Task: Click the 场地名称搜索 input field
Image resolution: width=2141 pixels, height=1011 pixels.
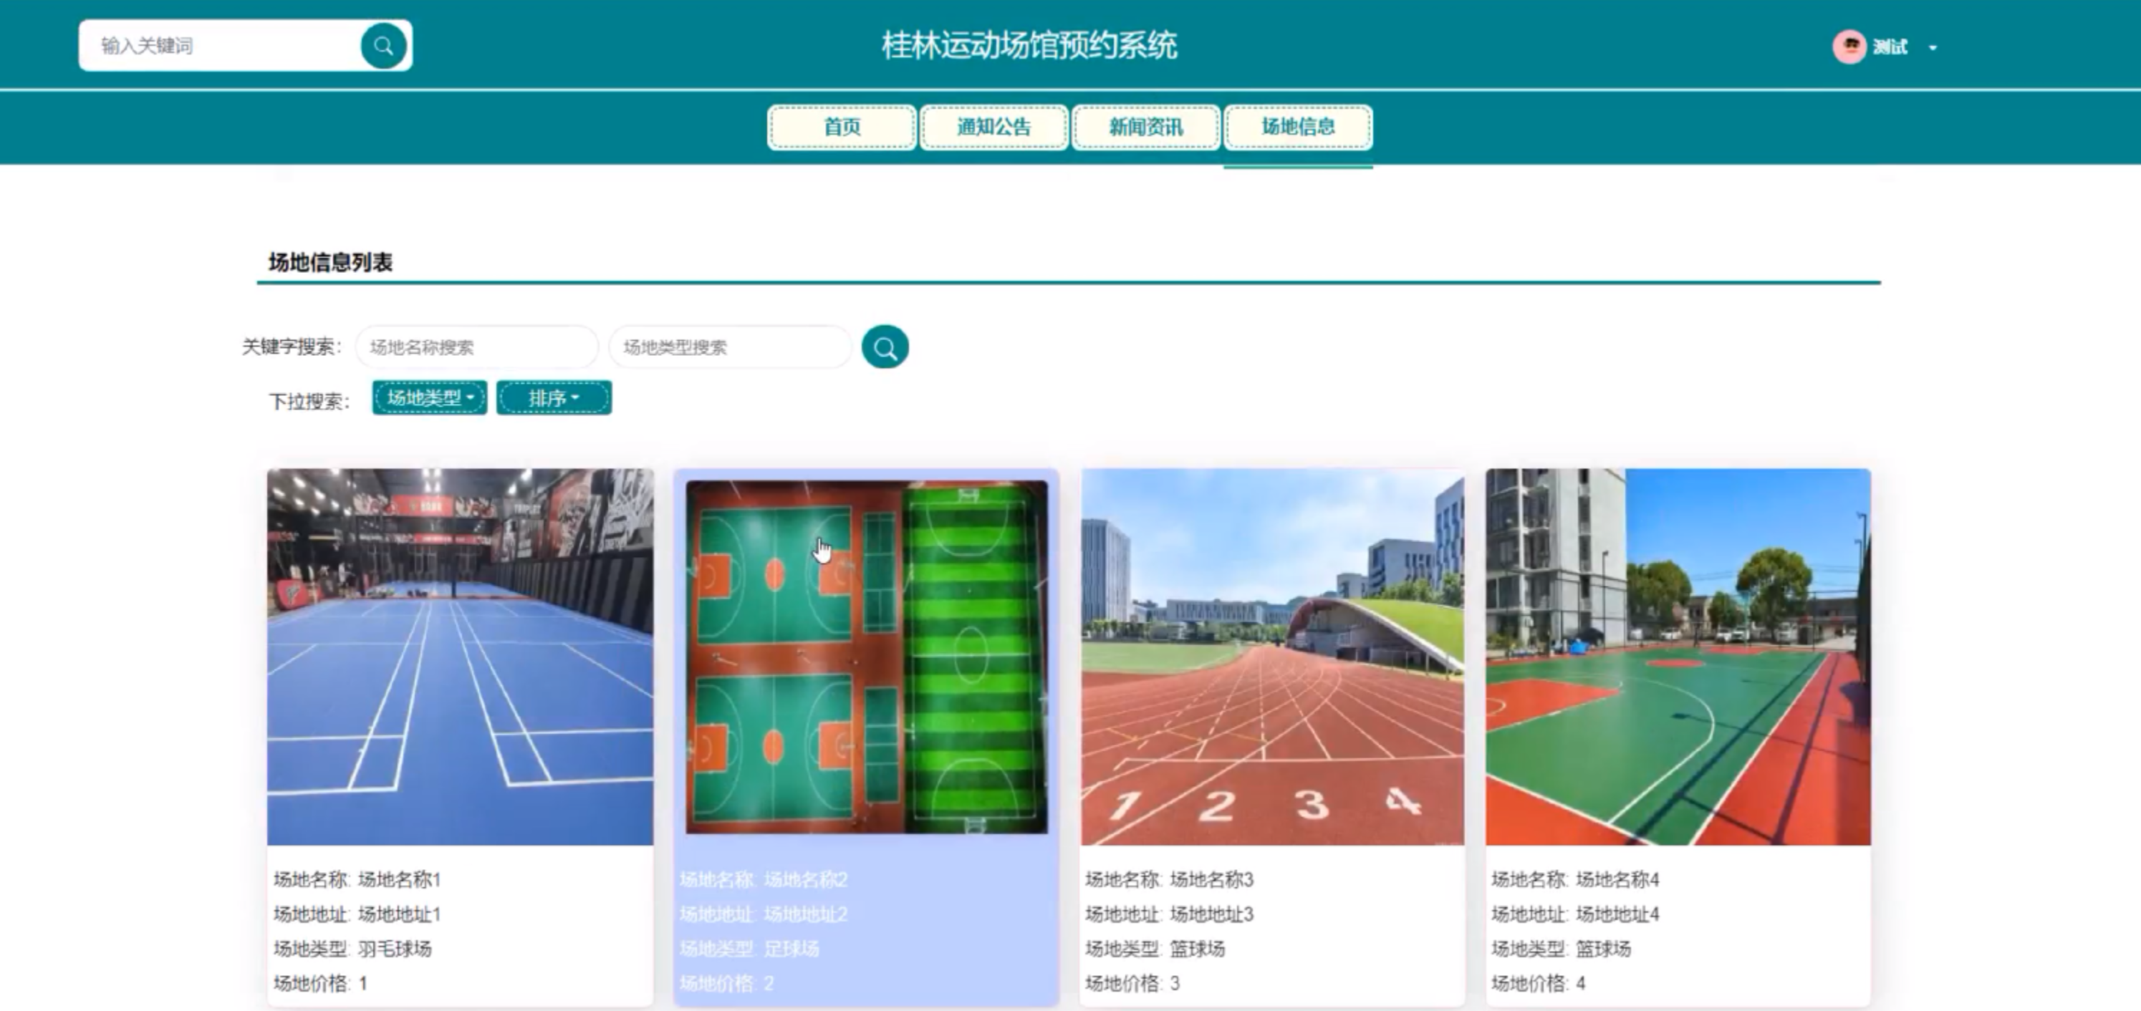Action: click(x=476, y=347)
